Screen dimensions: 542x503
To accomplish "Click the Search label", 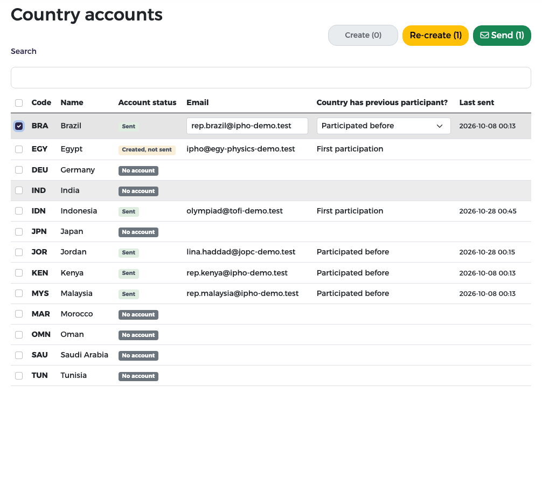I will tap(24, 51).
